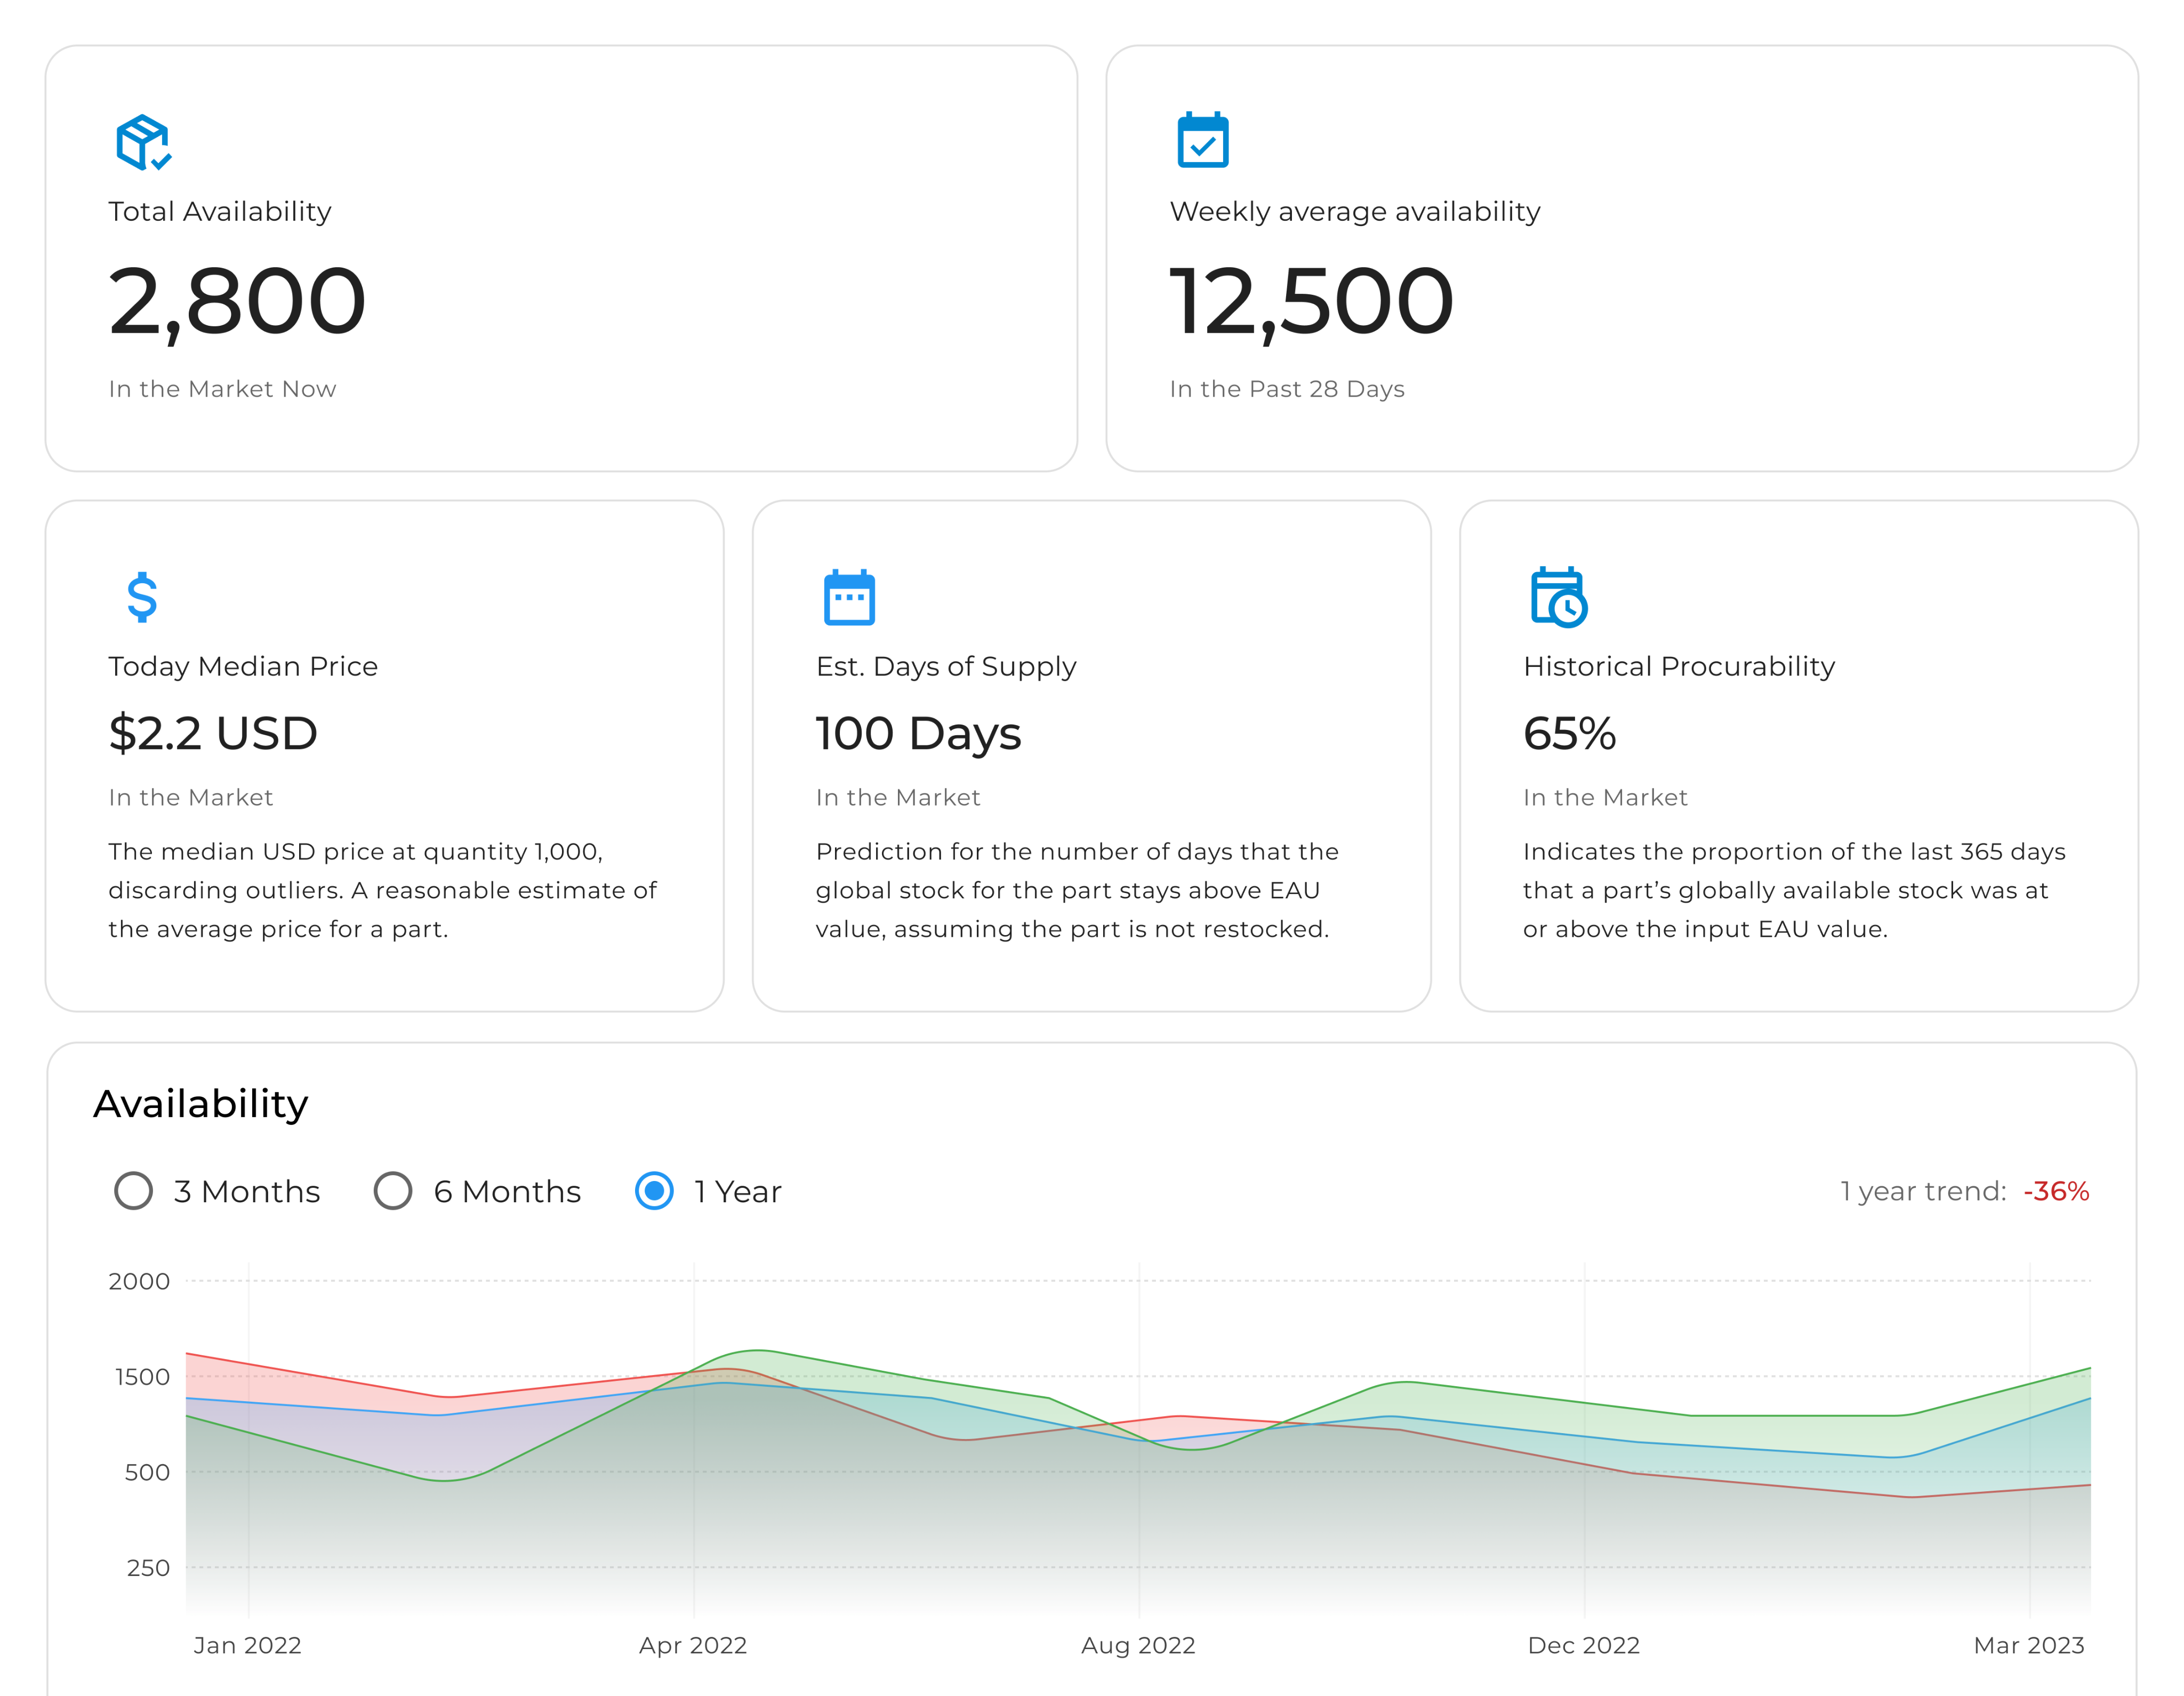Image resolution: width=2184 pixels, height=1696 pixels.
Task: Click the 2,800 total availability value
Action: tap(237, 301)
